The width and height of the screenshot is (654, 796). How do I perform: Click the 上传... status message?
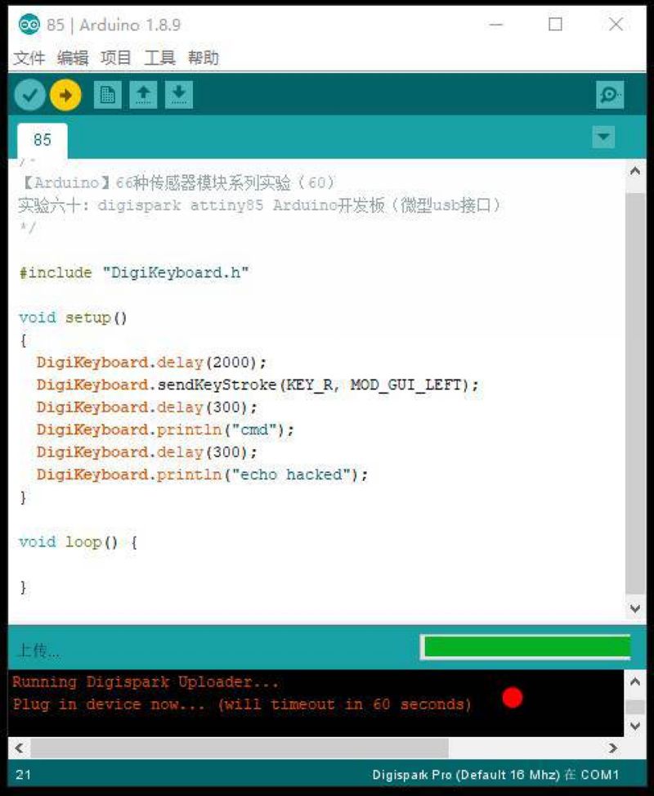[x=38, y=650]
